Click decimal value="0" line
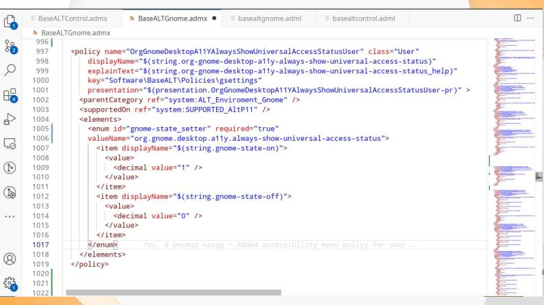 [x=158, y=216]
